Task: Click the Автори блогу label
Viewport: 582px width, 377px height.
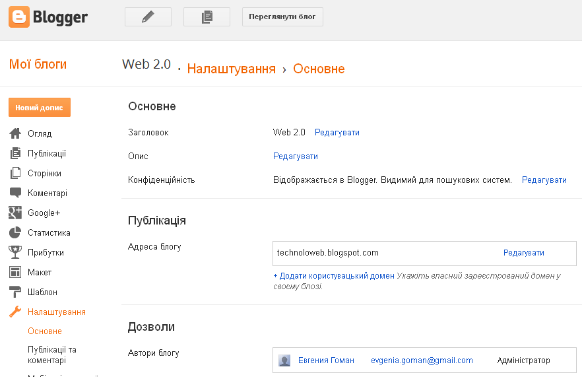Action: [153, 353]
